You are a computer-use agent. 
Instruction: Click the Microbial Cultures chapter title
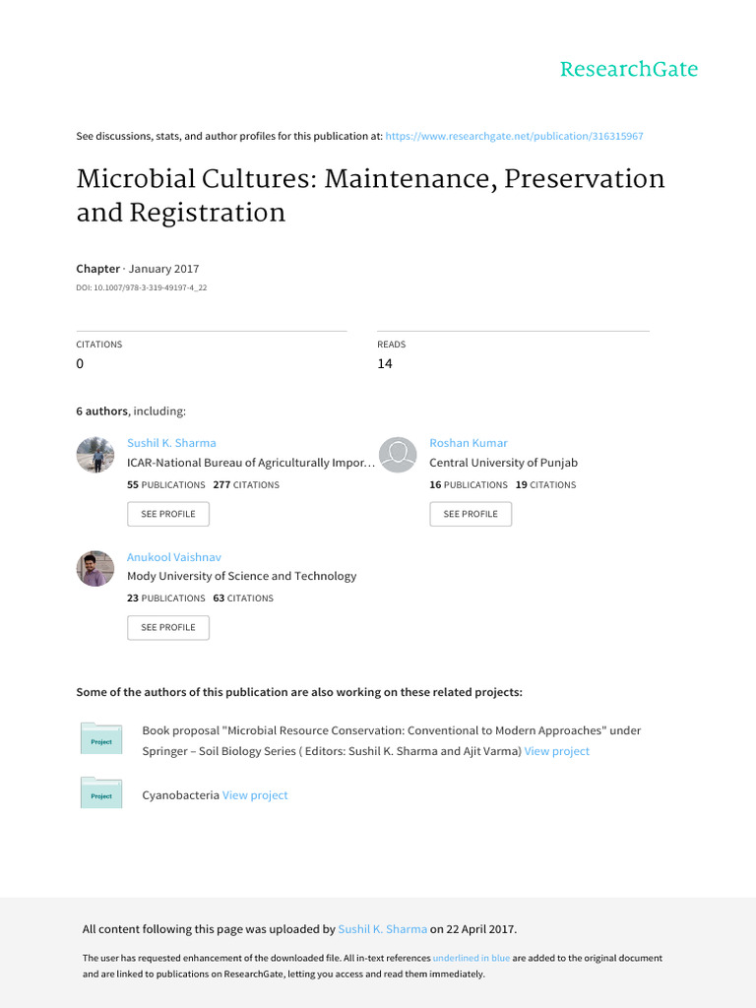click(370, 195)
